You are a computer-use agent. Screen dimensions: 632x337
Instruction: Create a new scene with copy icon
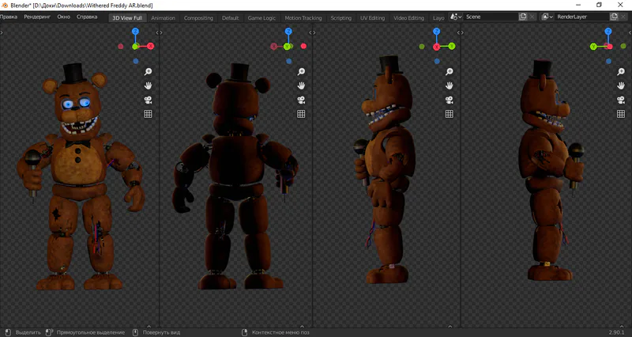[523, 17]
